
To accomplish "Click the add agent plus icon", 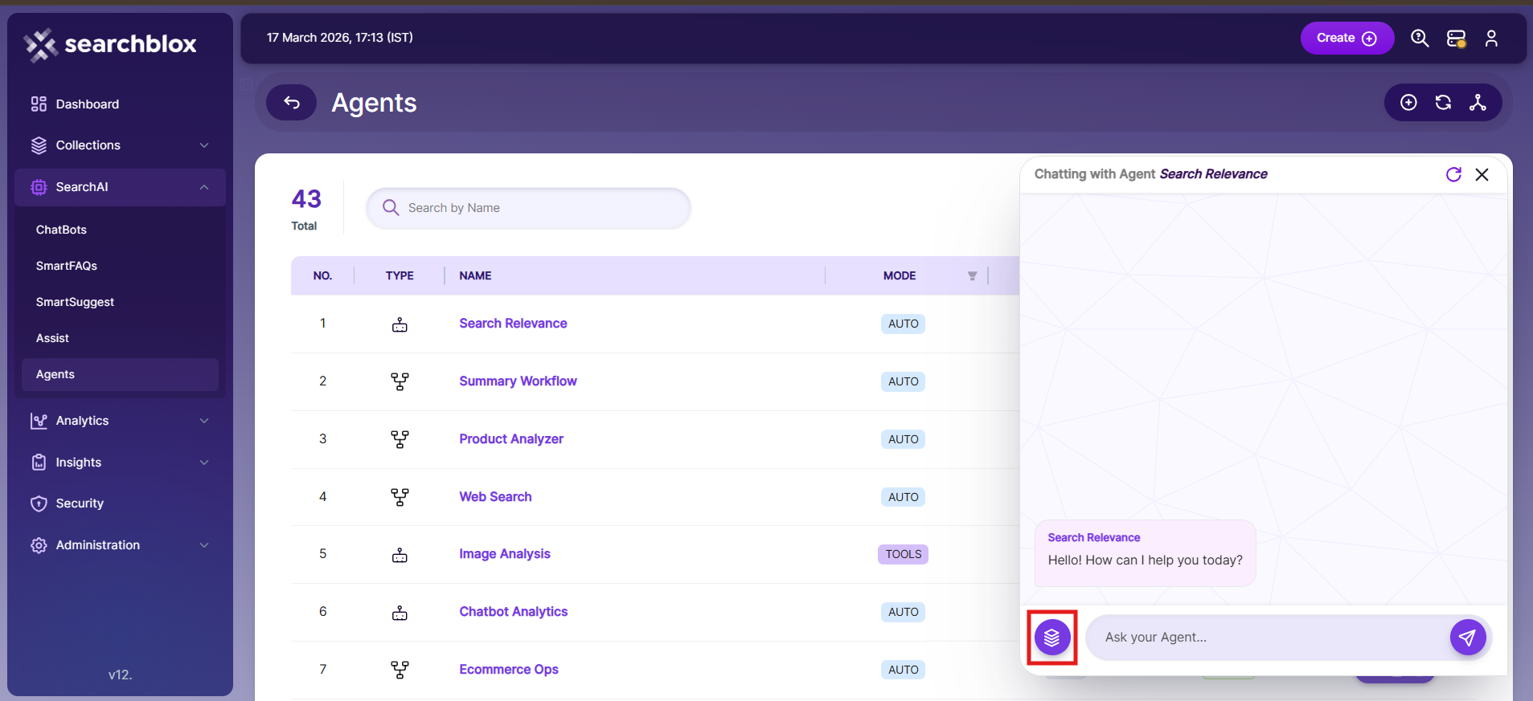I will click(x=1408, y=103).
